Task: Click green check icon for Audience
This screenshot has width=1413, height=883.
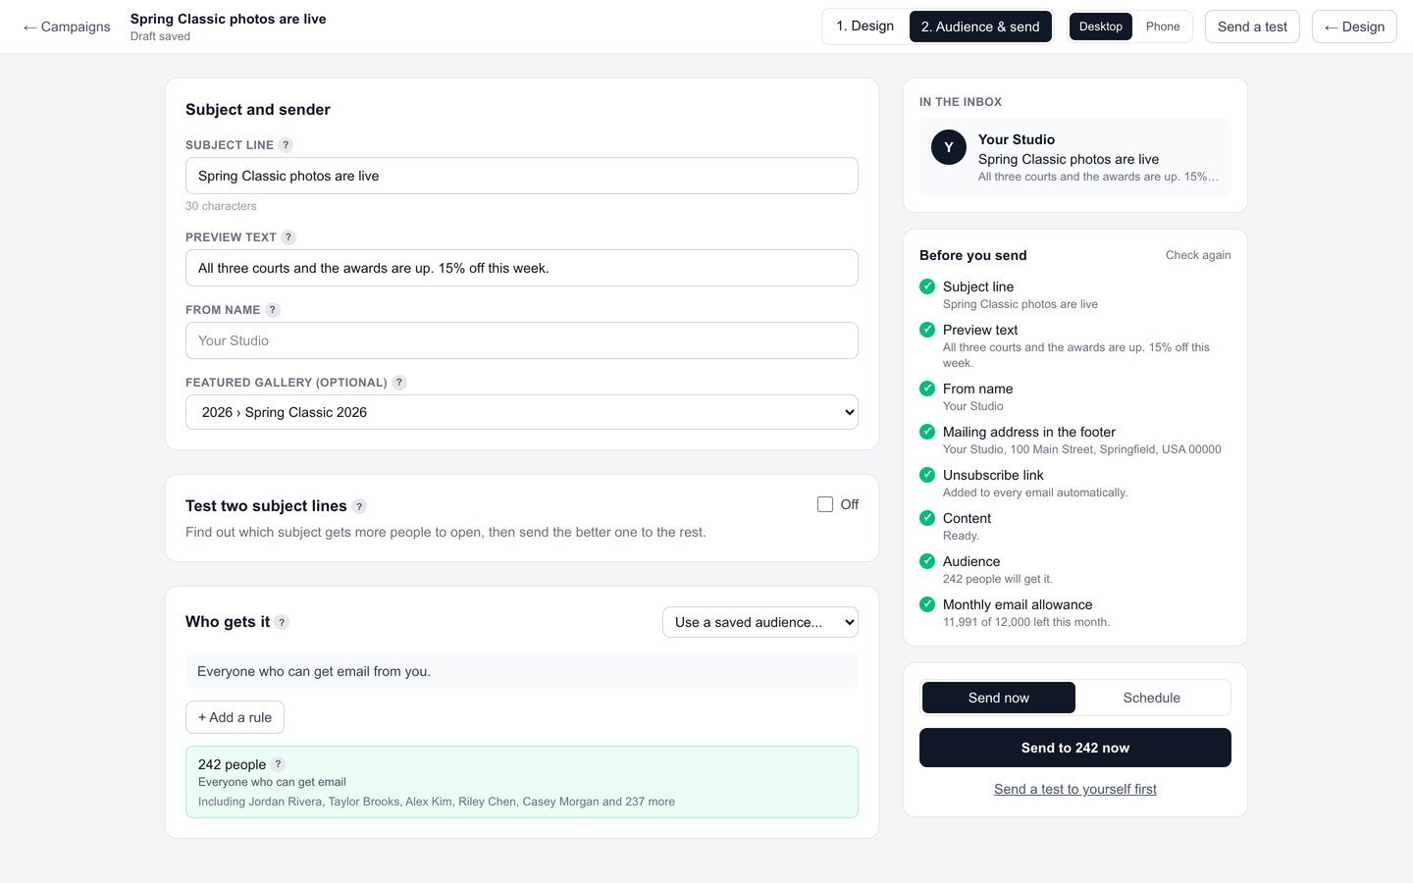Action: click(x=927, y=561)
